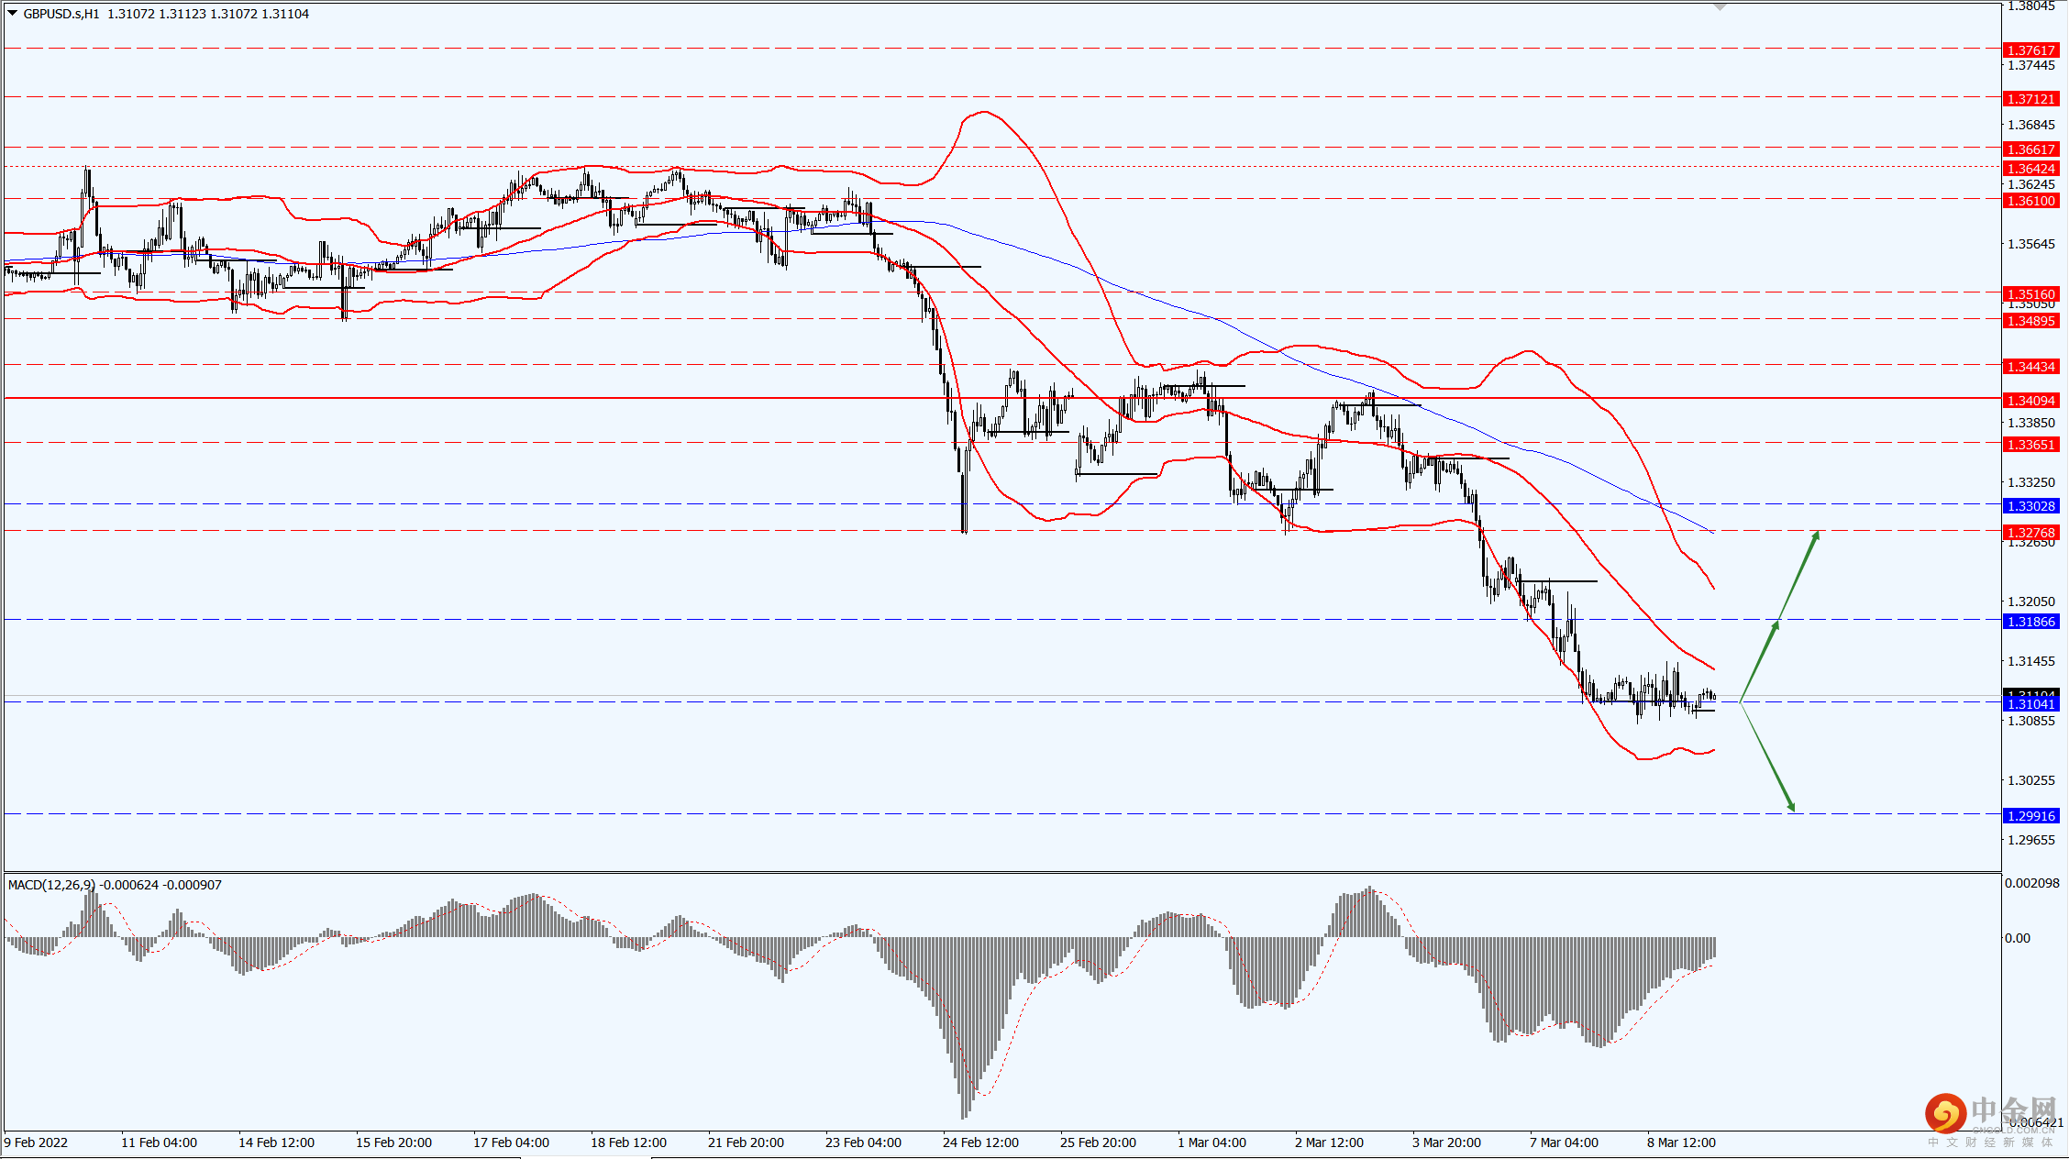Viewport: 2069px width, 1159px height.
Task: Select the blue 1.31041 current price label
Action: click(2031, 704)
